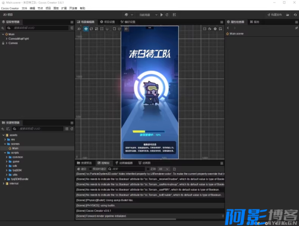Click the Inspector forward arrow
This screenshot has height=226, width=299.
235,28
